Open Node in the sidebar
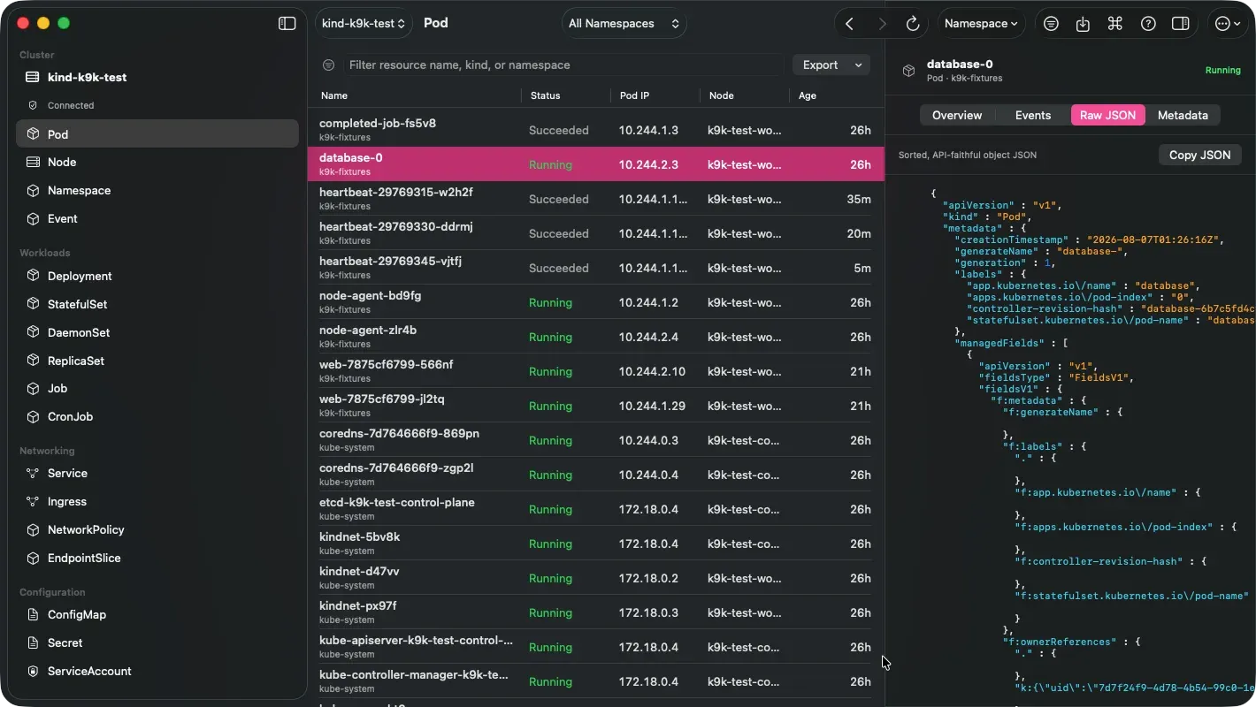Viewport: 1256px width, 707px height. [157, 162]
